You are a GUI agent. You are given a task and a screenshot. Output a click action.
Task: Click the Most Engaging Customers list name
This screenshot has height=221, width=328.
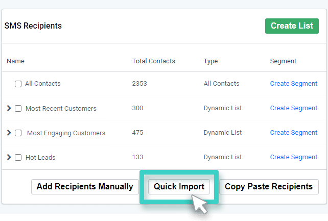66,133
